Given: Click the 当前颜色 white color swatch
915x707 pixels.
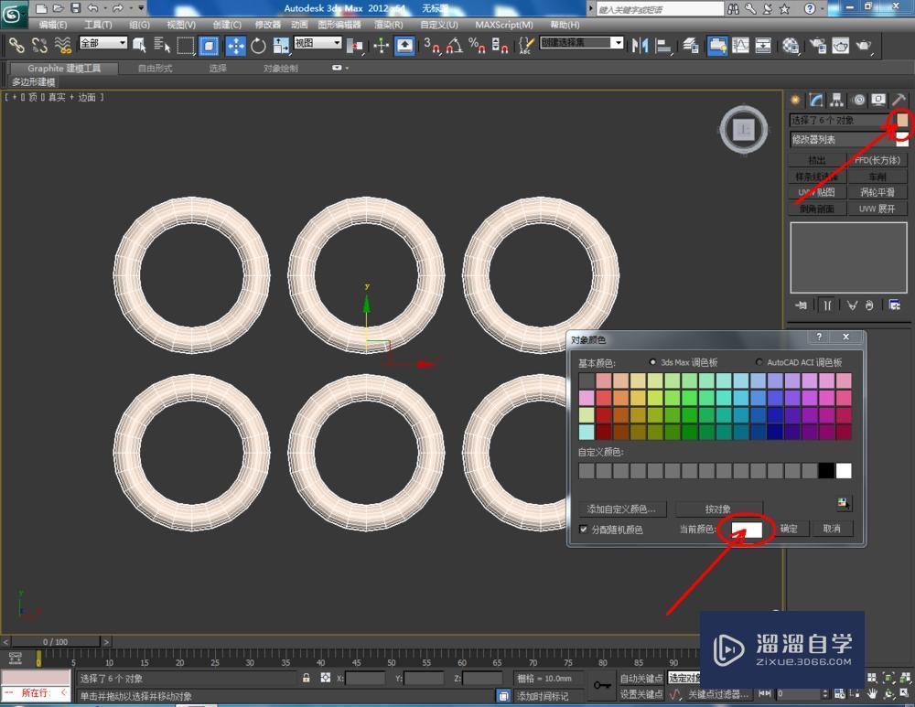Looking at the screenshot, I should click(746, 529).
